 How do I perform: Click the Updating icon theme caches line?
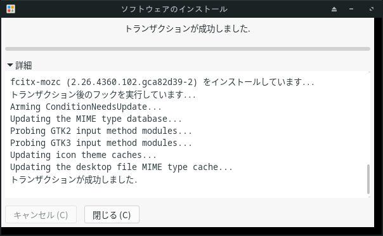(x=83, y=155)
